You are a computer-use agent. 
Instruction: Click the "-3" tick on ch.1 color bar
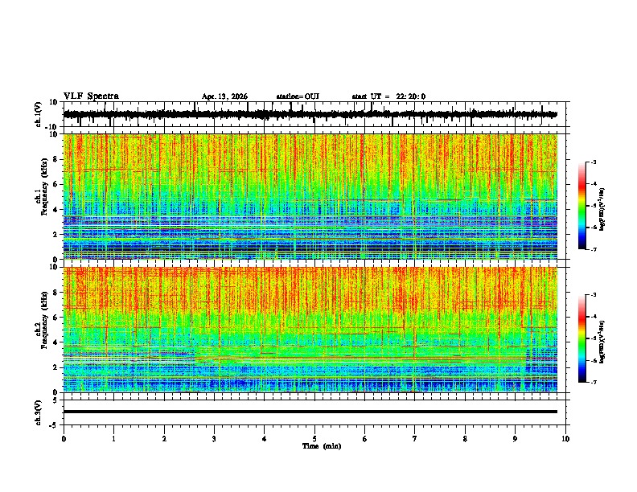pos(593,162)
